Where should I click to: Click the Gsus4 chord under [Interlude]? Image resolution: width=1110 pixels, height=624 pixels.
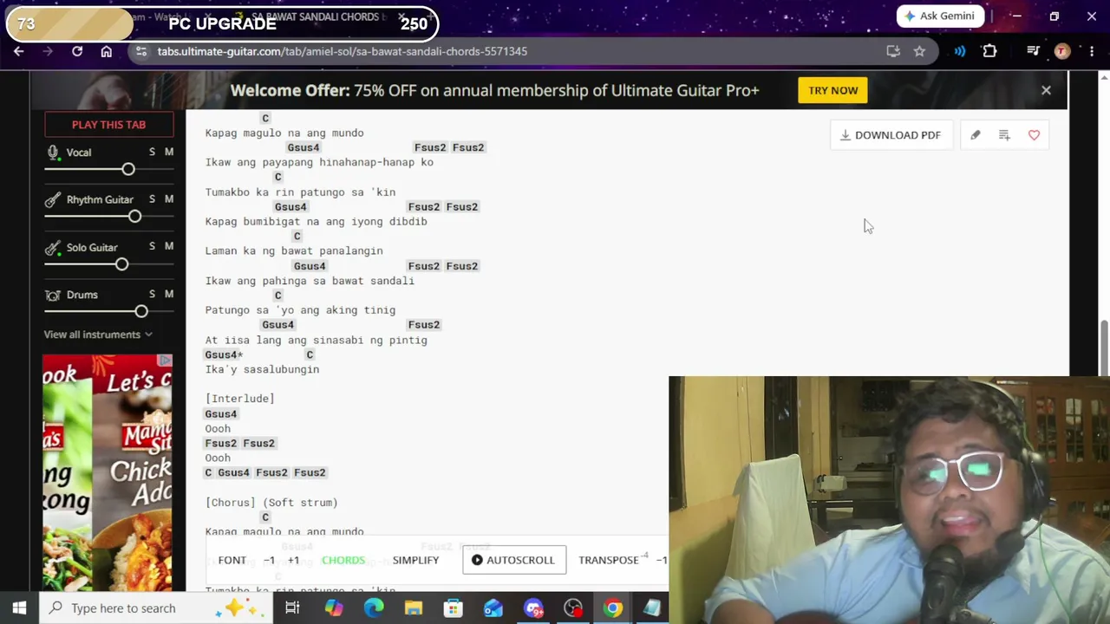pyautogui.click(x=221, y=413)
